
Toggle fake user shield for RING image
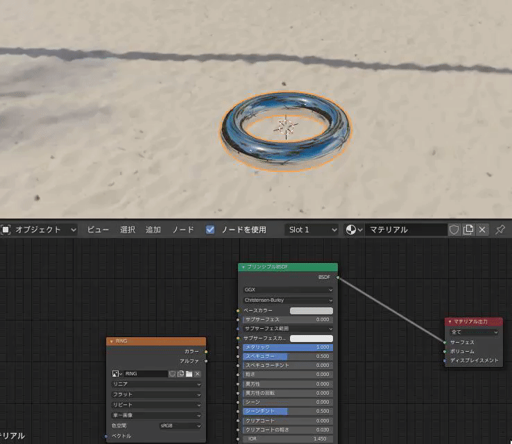pyautogui.click(x=172, y=374)
